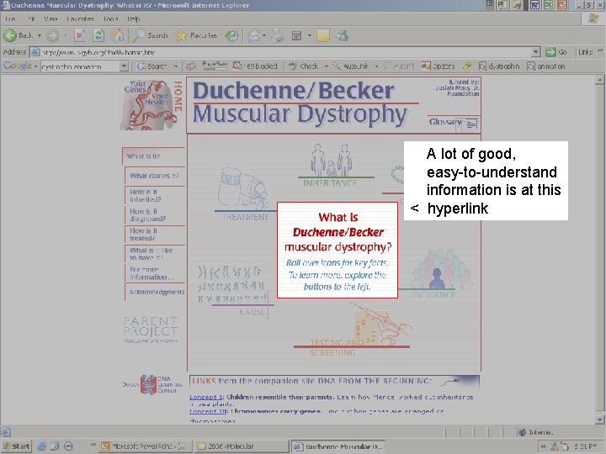The width and height of the screenshot is (606, 454).
Task: Open the Back button history dropdown arrow
Action: (x=39, y=35)
